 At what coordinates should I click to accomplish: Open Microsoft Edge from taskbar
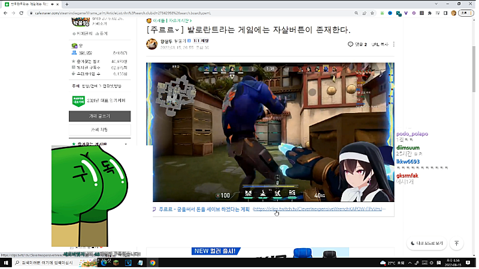point(104,263)
